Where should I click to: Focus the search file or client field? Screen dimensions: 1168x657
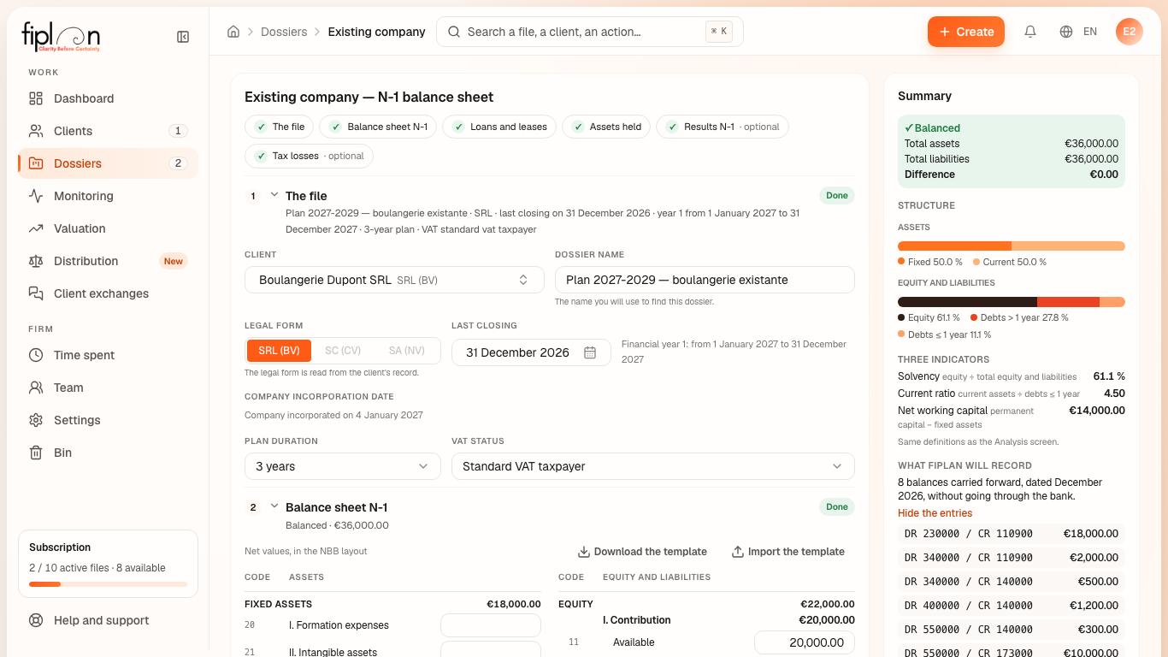point(590,32)
